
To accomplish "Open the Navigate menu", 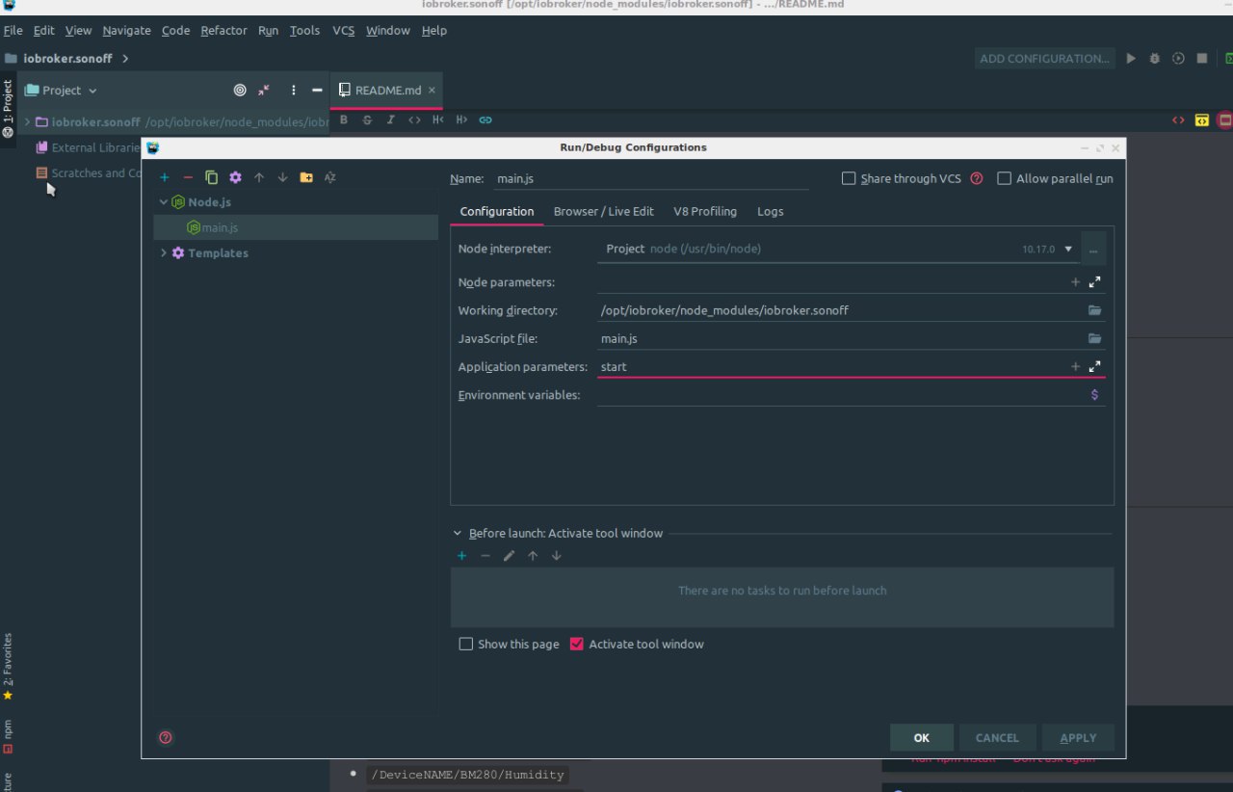I will click(127, 31).
